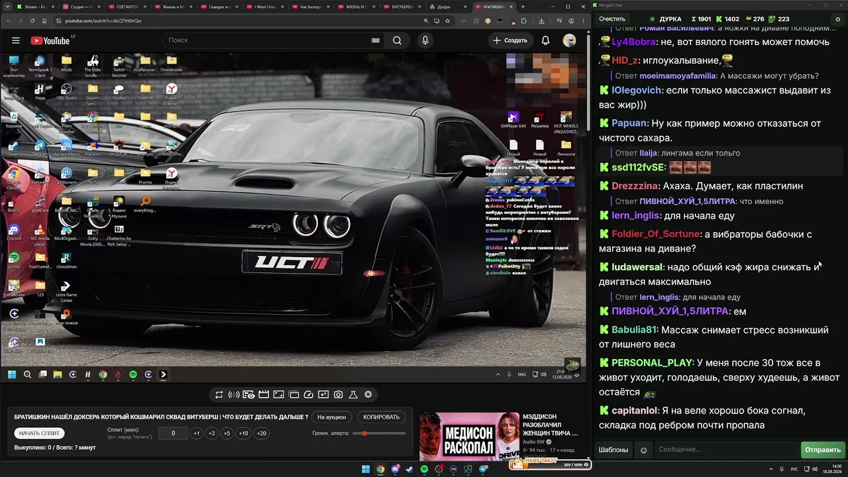Screen dimensions: 848x477
Task: Send chat message with Отправить
Action: point(823,450)
